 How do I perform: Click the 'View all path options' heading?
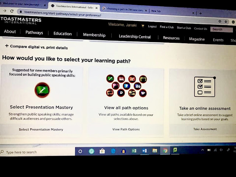pos(126,108)
